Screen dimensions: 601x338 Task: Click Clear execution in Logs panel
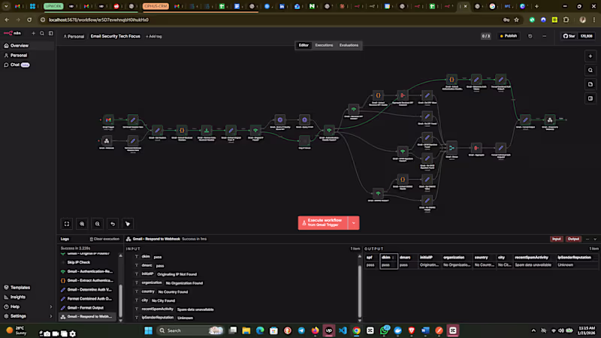pos(104,239)
